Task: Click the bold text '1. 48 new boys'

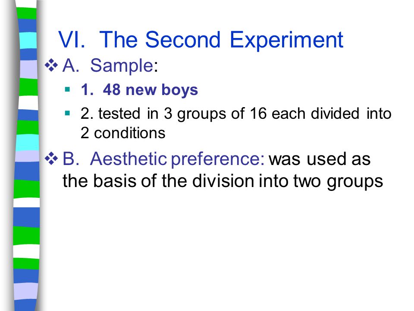Action: point(139,90)
